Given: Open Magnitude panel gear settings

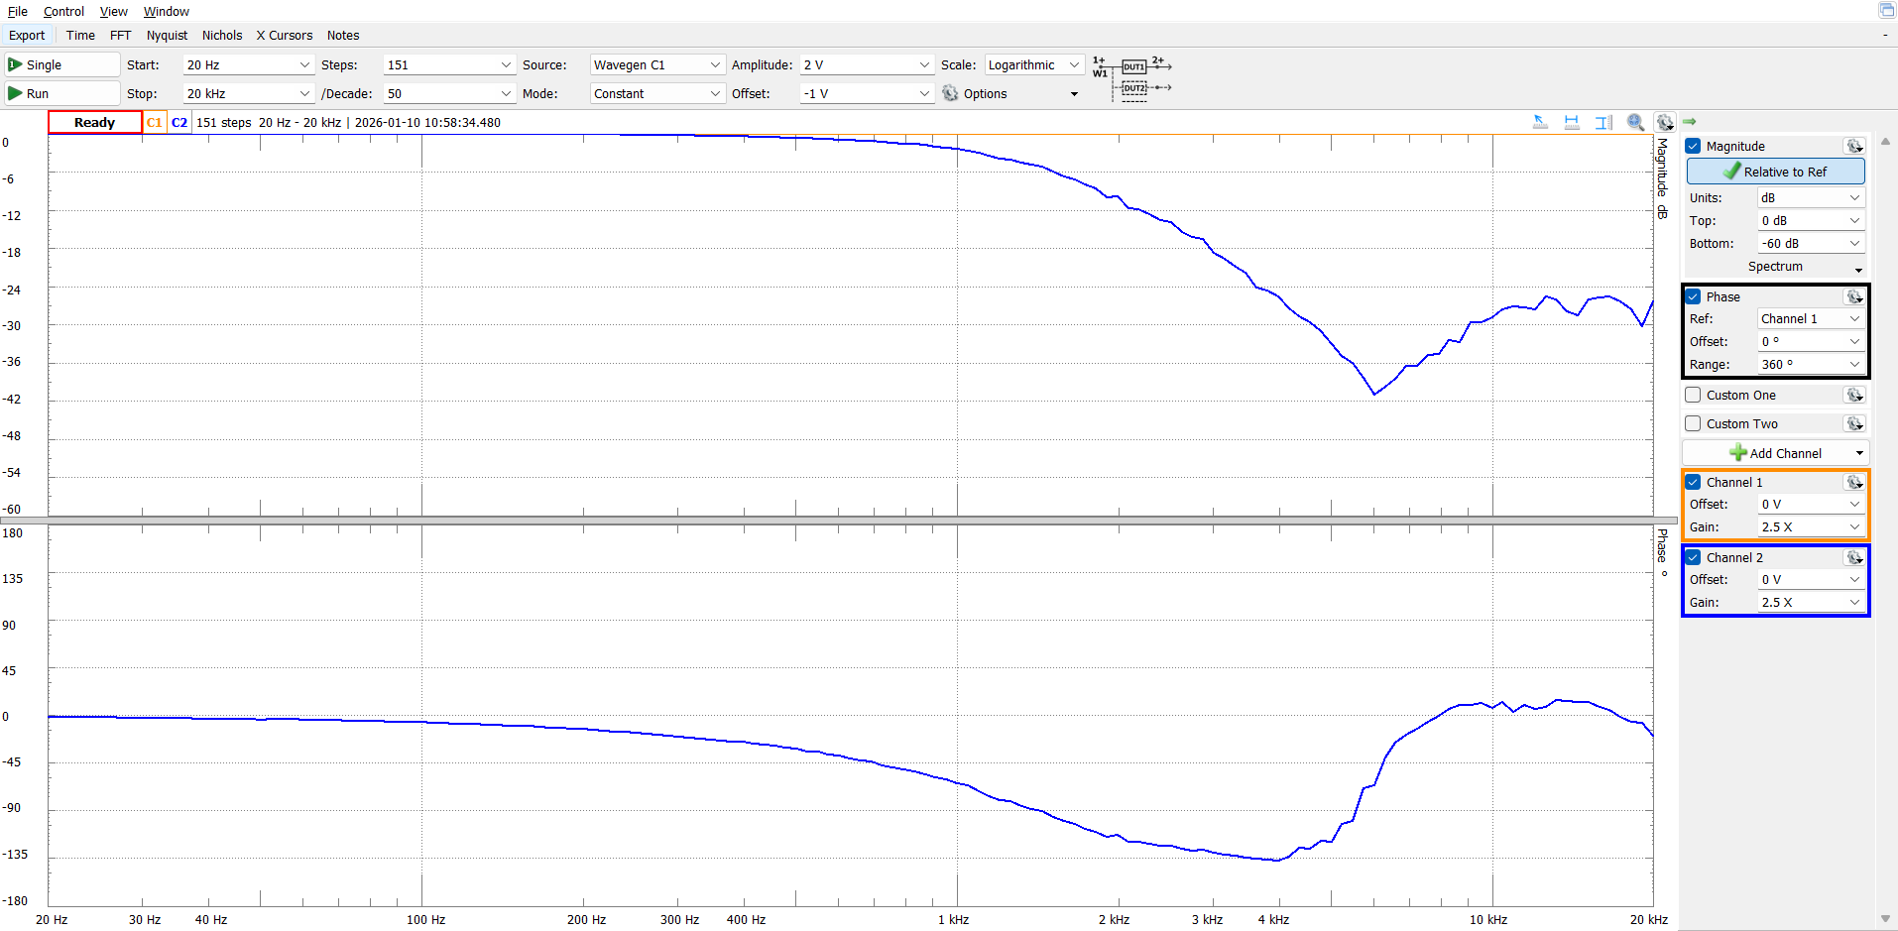Looking at the screenshot, I should click(1853, 146).
